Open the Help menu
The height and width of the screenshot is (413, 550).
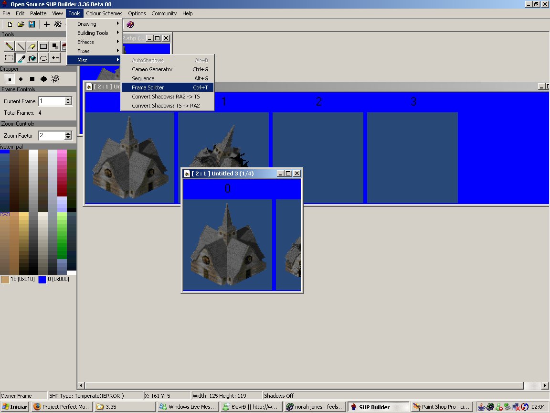pos(187,13)
